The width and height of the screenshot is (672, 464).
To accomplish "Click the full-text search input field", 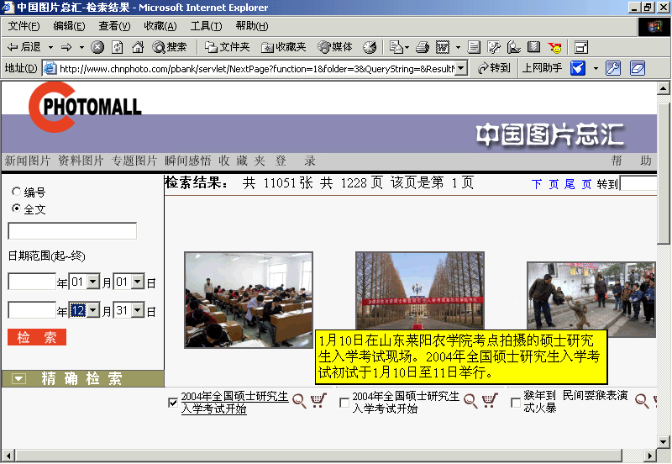I will [72, 230].
